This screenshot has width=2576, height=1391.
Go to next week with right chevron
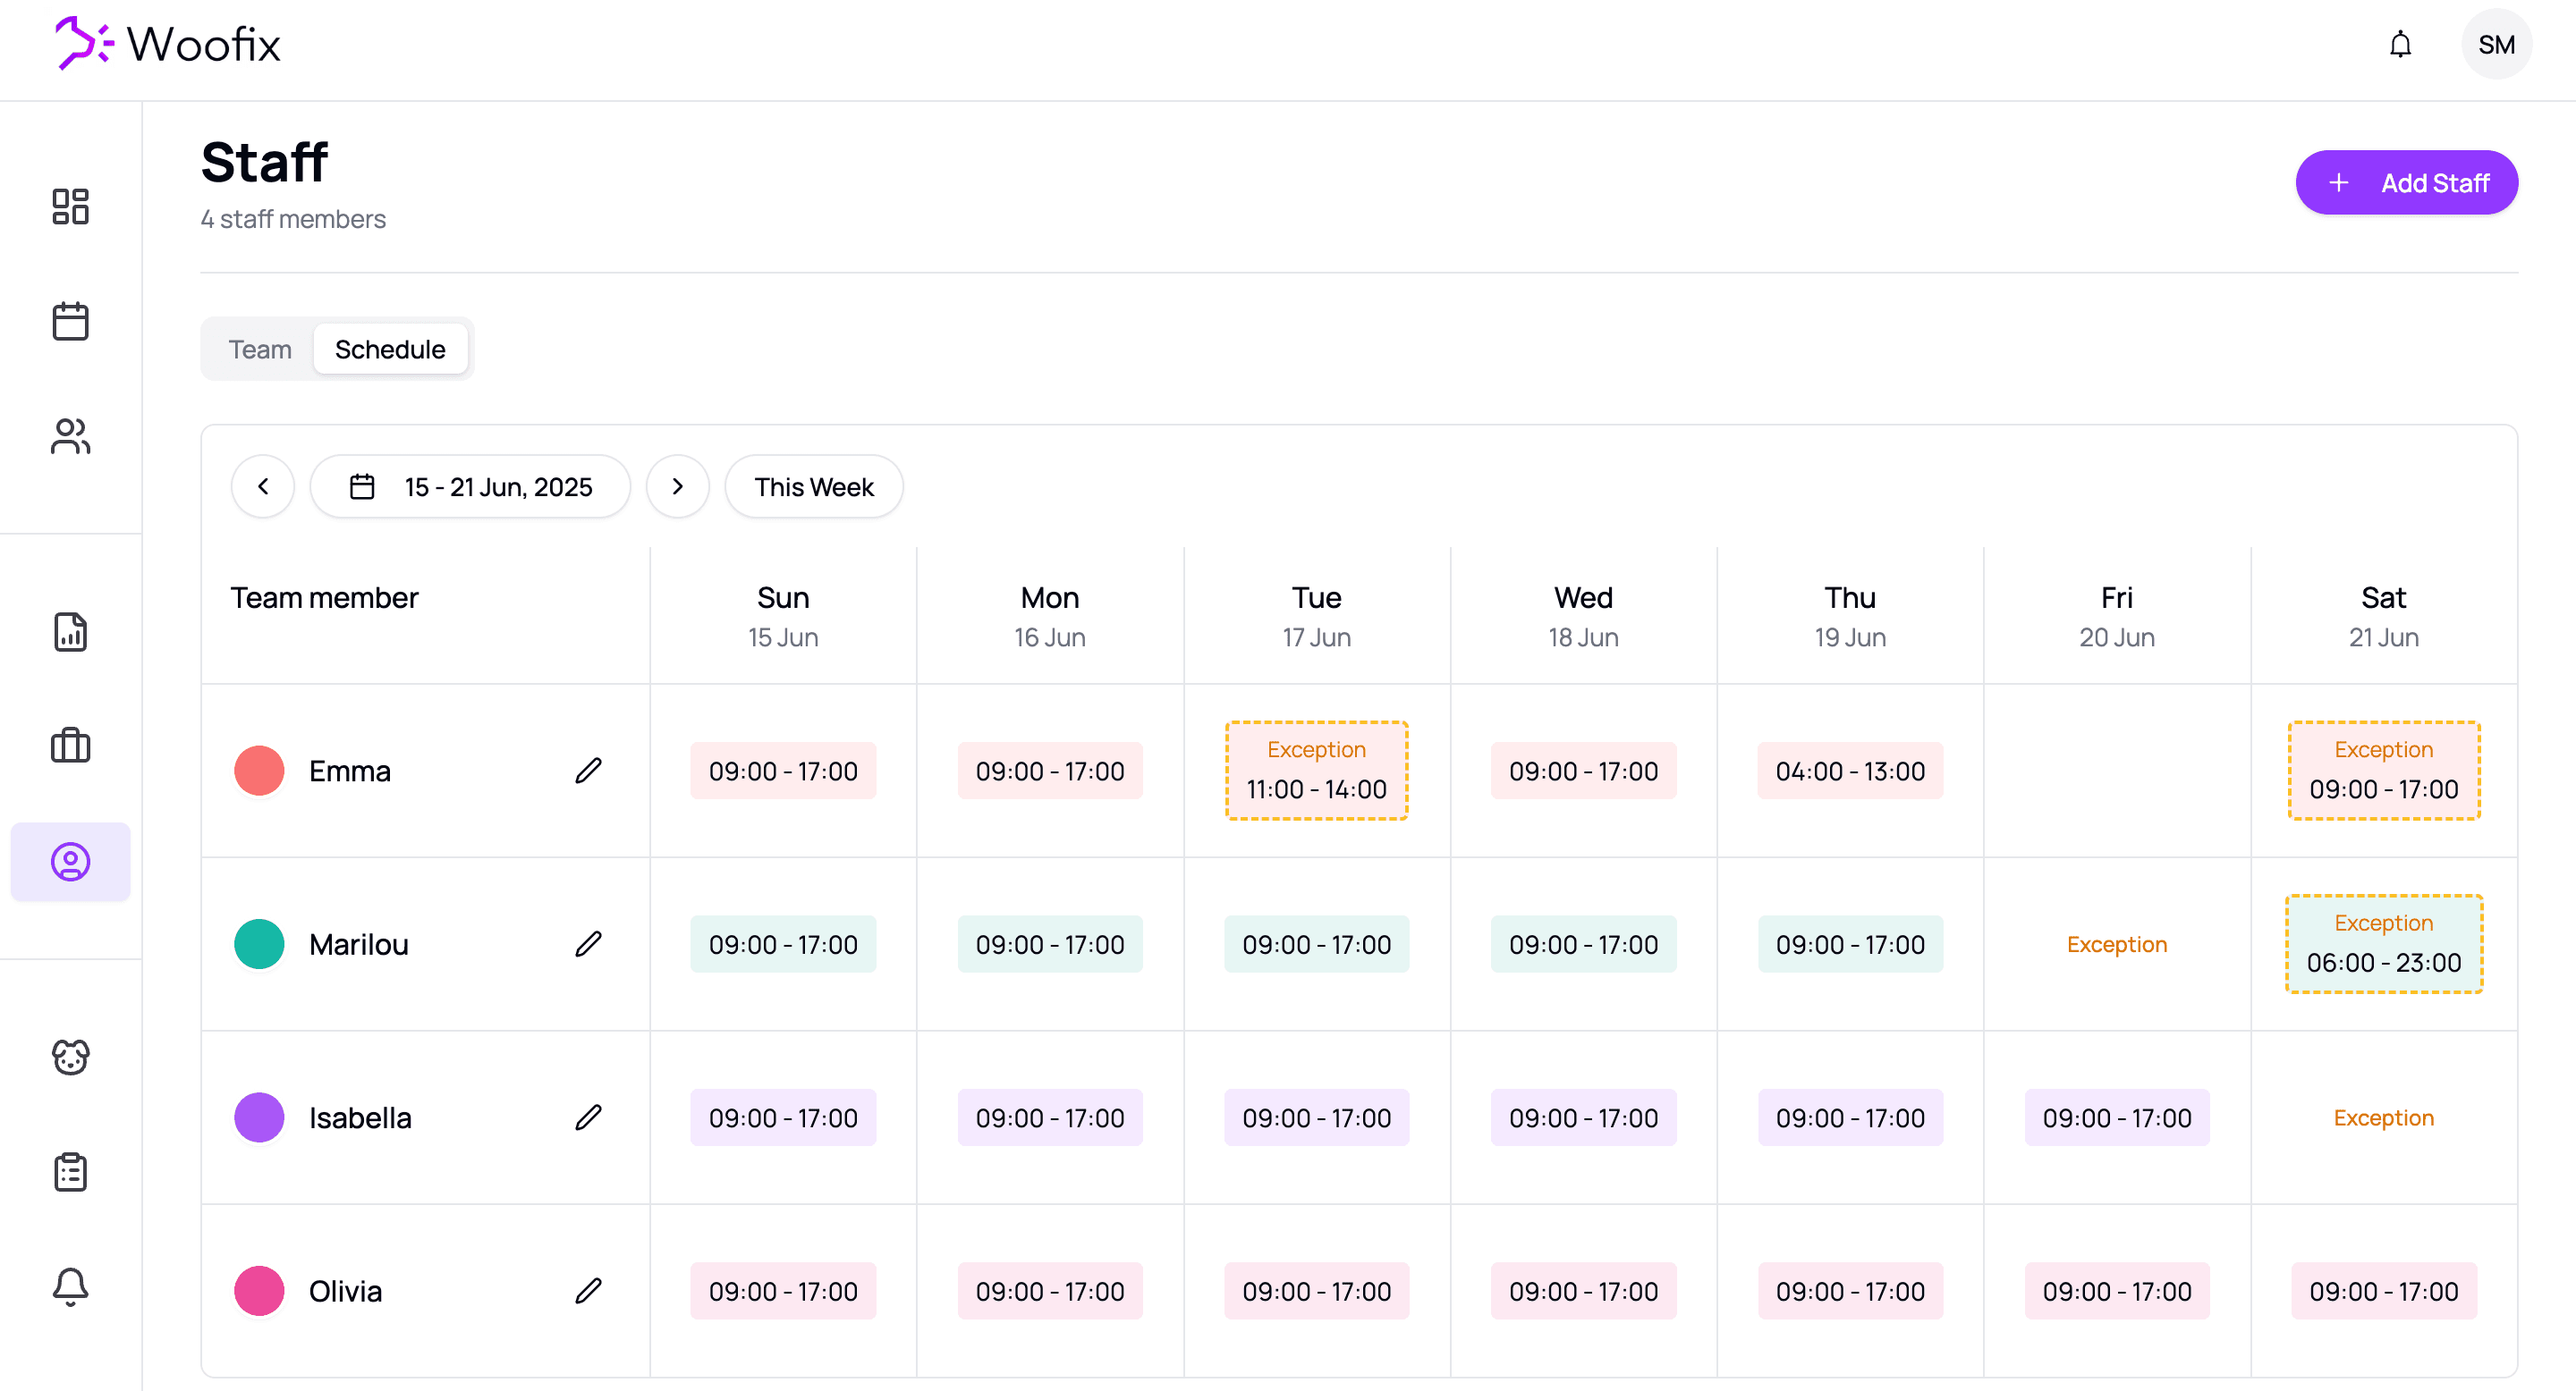pyautogui.click(x=677, y=486)
